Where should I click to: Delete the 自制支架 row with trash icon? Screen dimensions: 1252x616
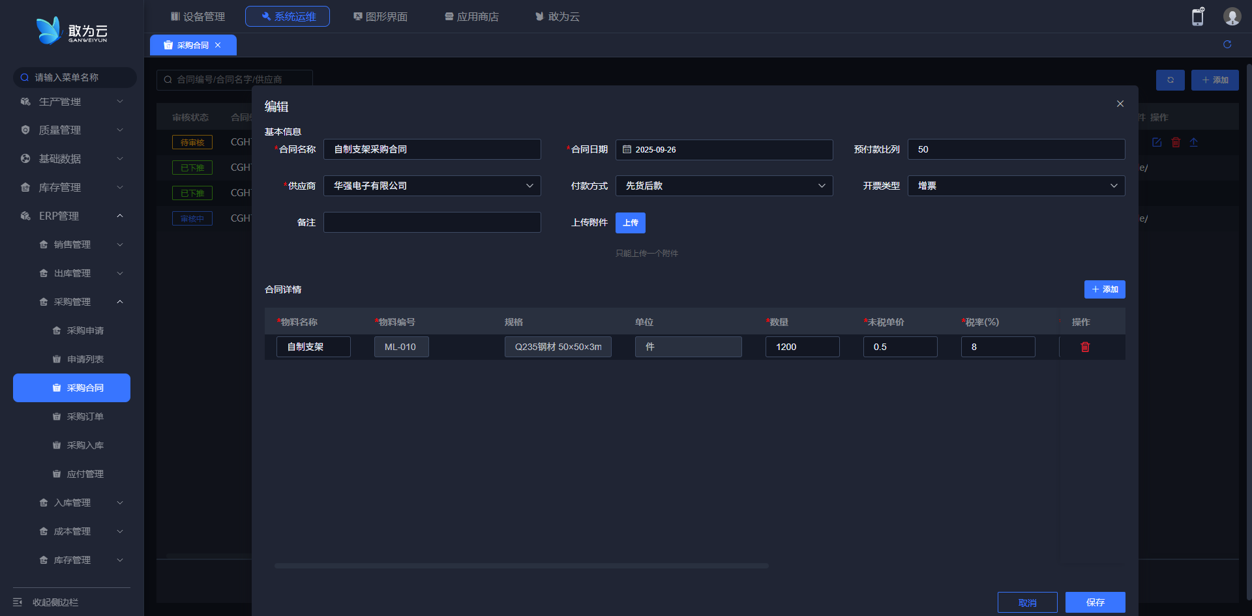click(x=1085, y=347)
